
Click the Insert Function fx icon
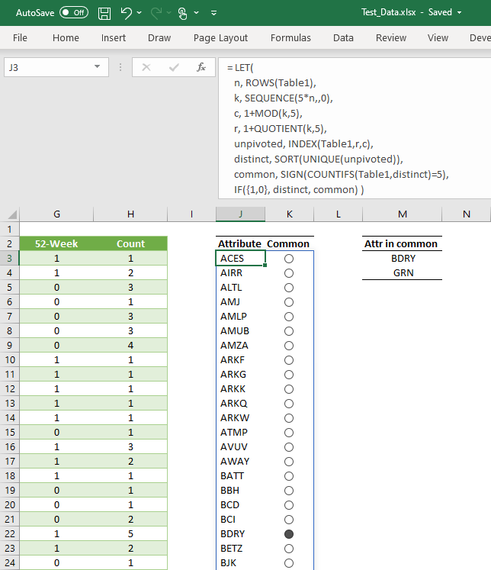pos(201,67)
